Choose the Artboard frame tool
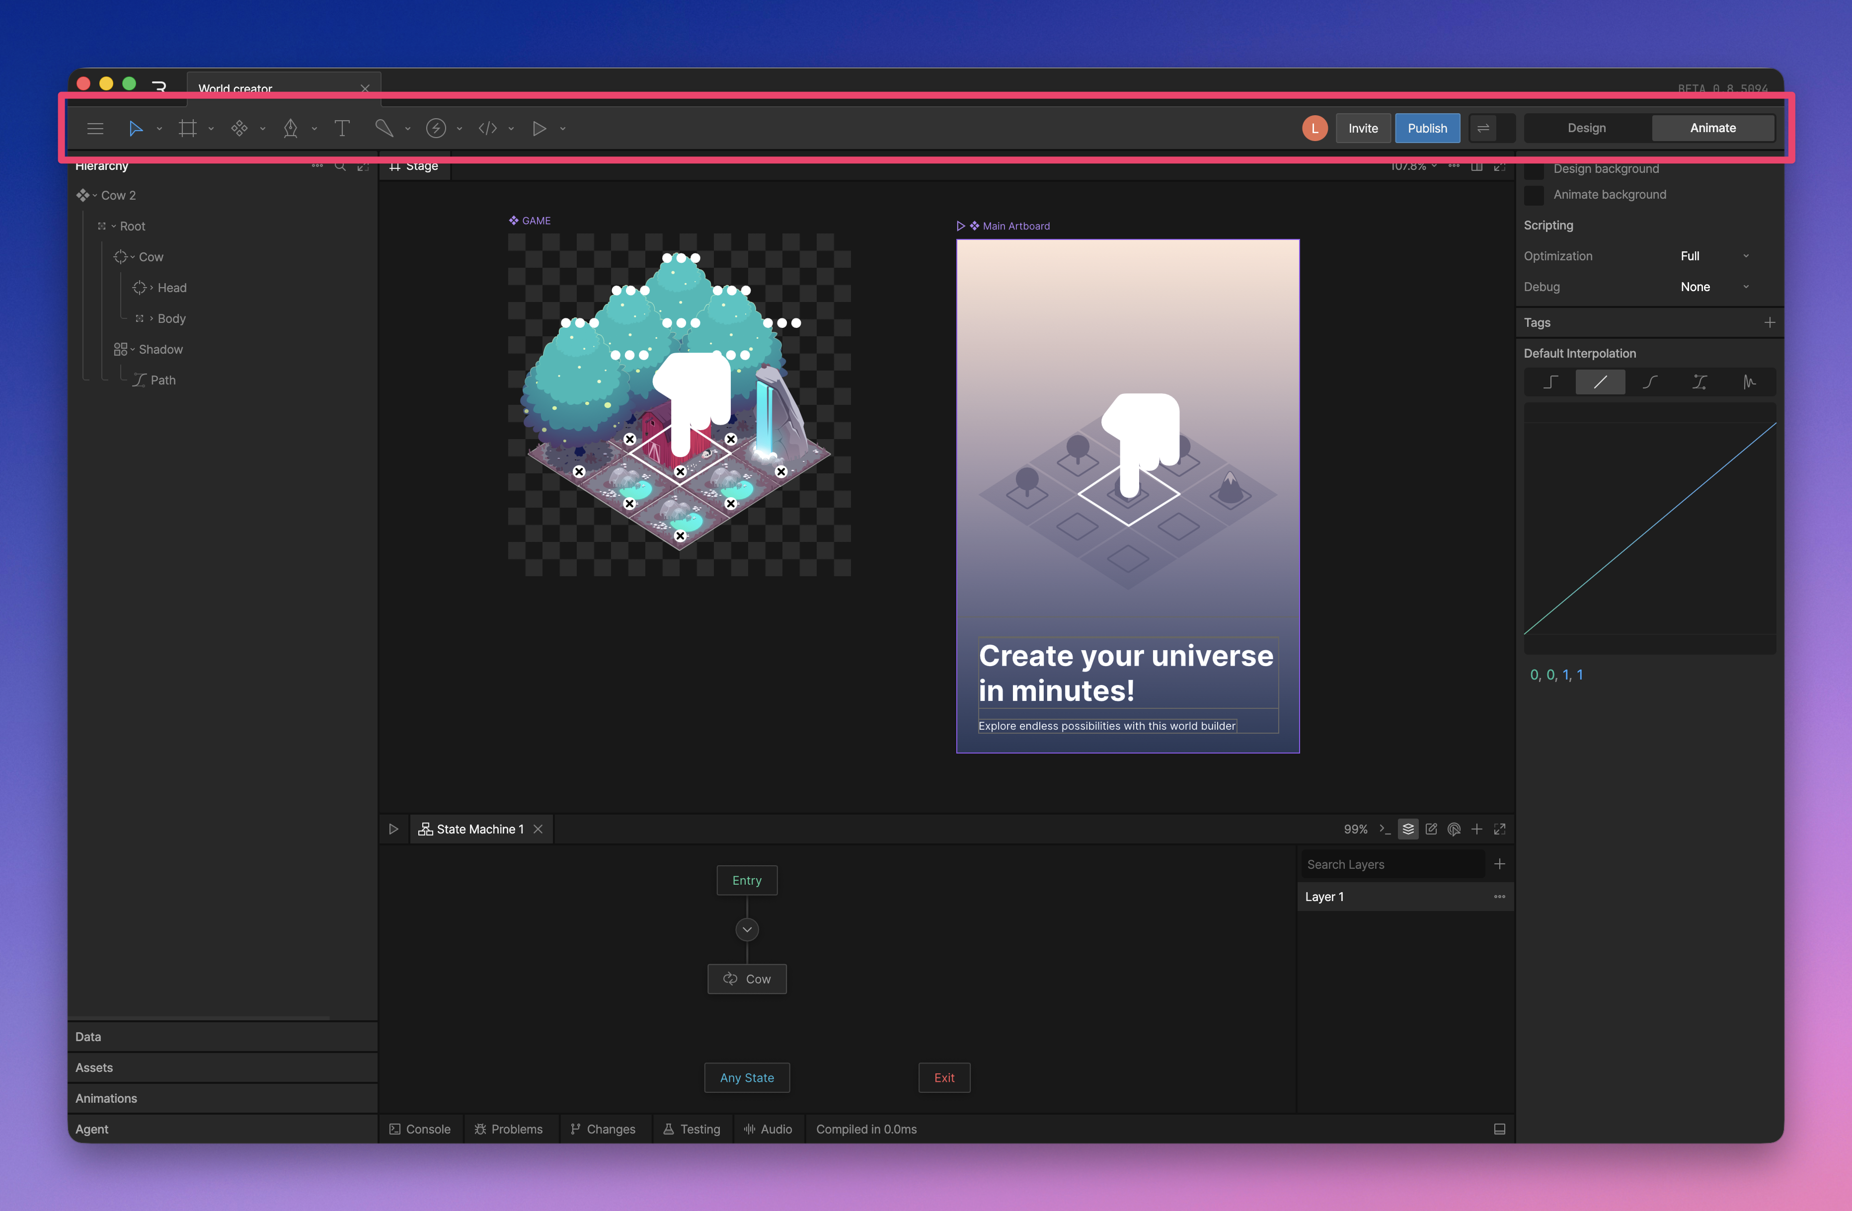This screenshot has height=1211, width=1852. tap(187, 129)
